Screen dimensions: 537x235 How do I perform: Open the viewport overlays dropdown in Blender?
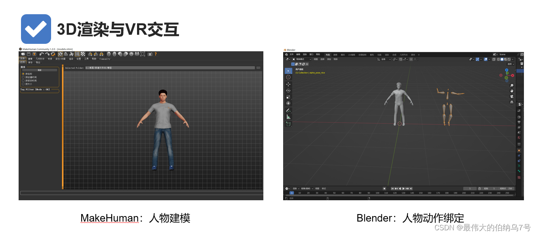tap(489, 59)
